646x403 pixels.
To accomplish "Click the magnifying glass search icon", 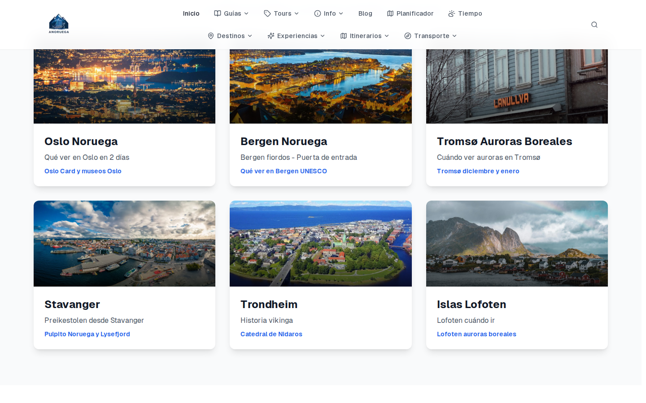I will pos(594,25).
